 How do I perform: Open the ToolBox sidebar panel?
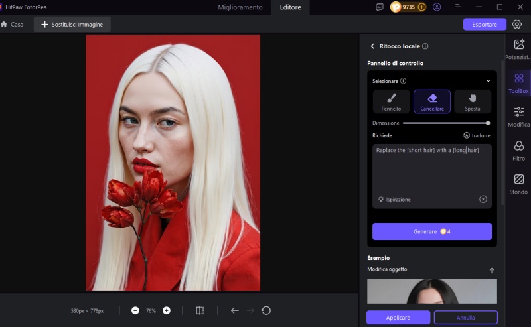point(518,83)
